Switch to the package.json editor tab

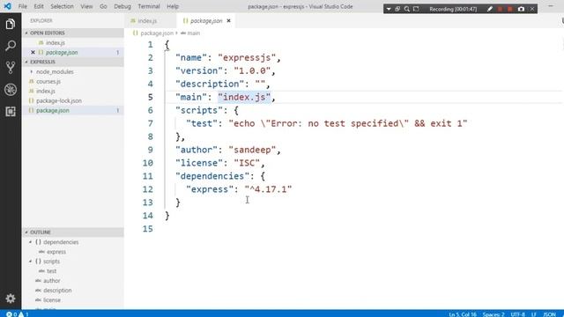(x=205, y=21)
